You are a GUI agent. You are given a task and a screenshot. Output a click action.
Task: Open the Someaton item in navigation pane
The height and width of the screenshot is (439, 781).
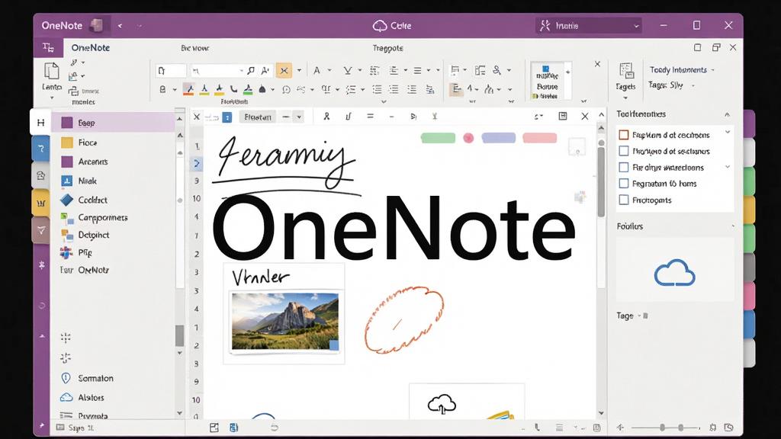(87, 378)
